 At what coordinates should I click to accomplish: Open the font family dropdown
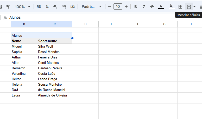pyautogui.click(x=91, y=6)
